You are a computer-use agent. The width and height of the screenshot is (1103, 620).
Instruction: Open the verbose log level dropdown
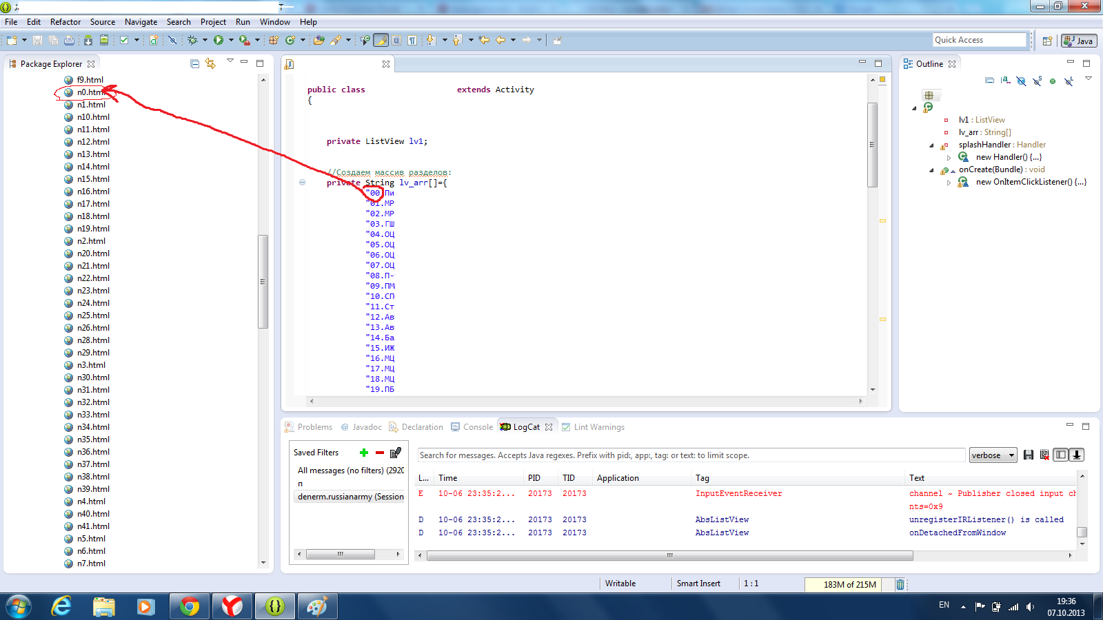point(993,455)
